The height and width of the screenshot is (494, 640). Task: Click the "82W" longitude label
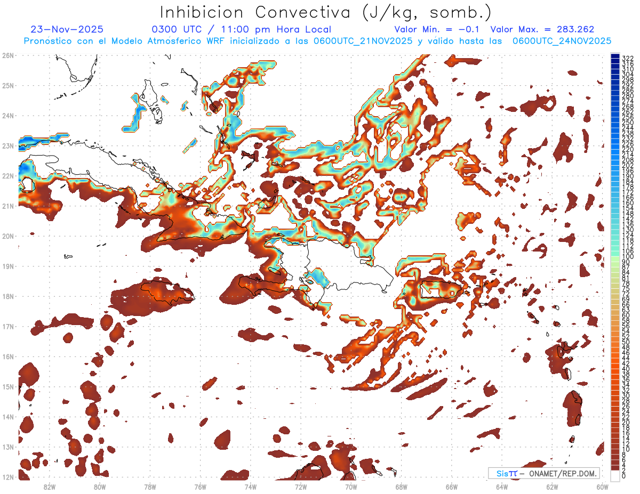tap(49, 487)
